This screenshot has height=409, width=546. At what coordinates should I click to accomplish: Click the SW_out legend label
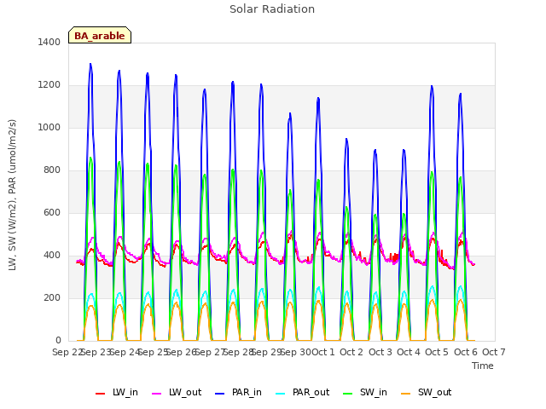click(x=434, y=393)
